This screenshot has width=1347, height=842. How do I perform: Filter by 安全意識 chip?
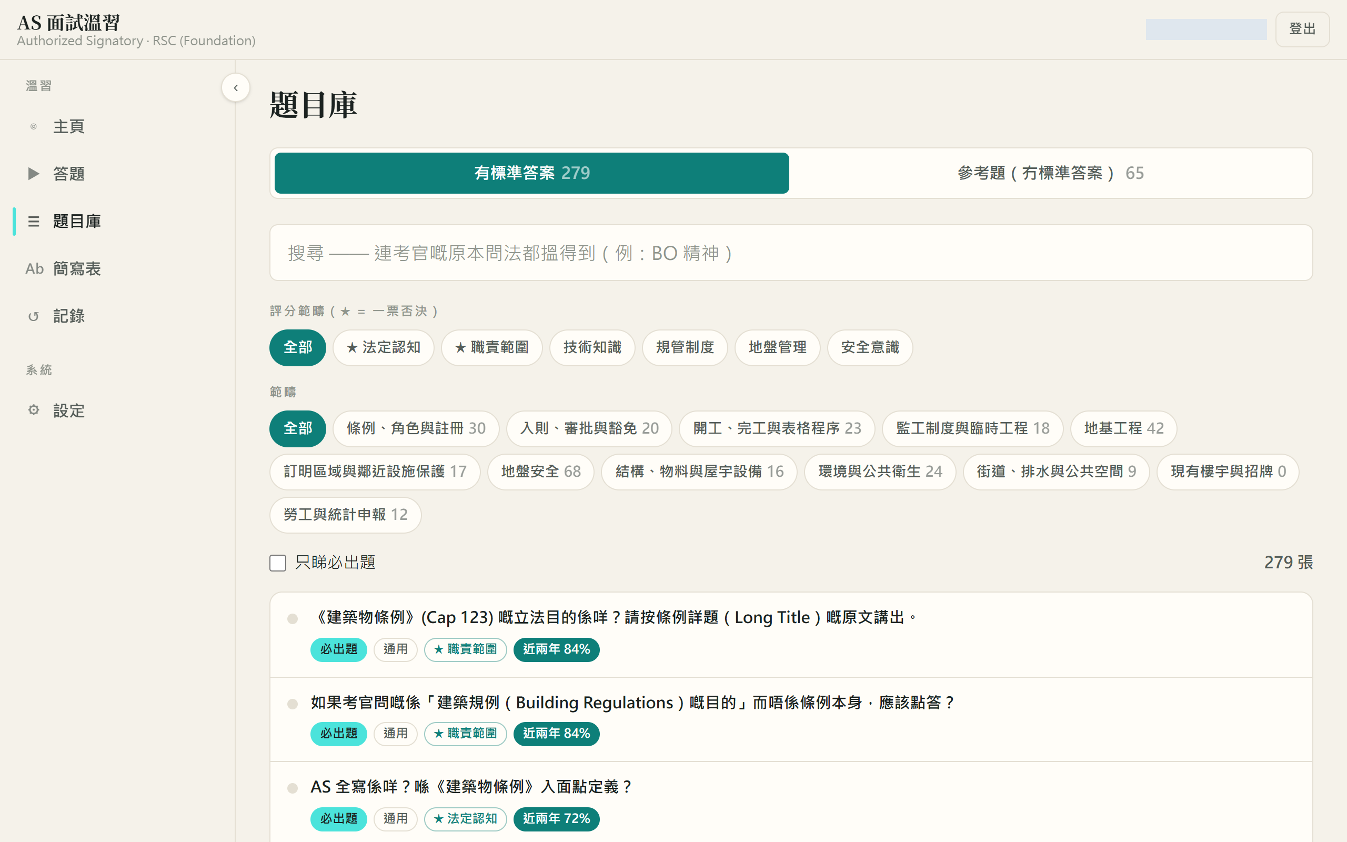click(870, 347)
